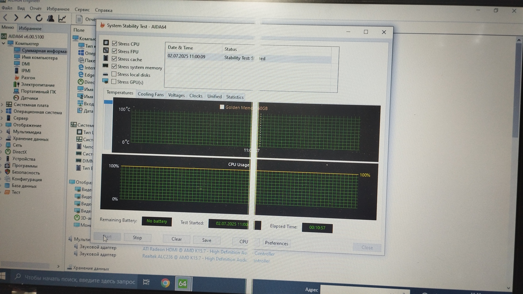The image size is (523, 294).
Task: Disable the Stress CPU checkbox
Action: pyautogui.click(x=115, y=44)
